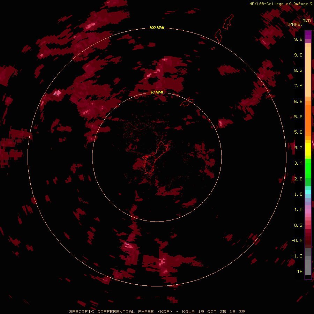Click the 5.0 scale label

298,132
